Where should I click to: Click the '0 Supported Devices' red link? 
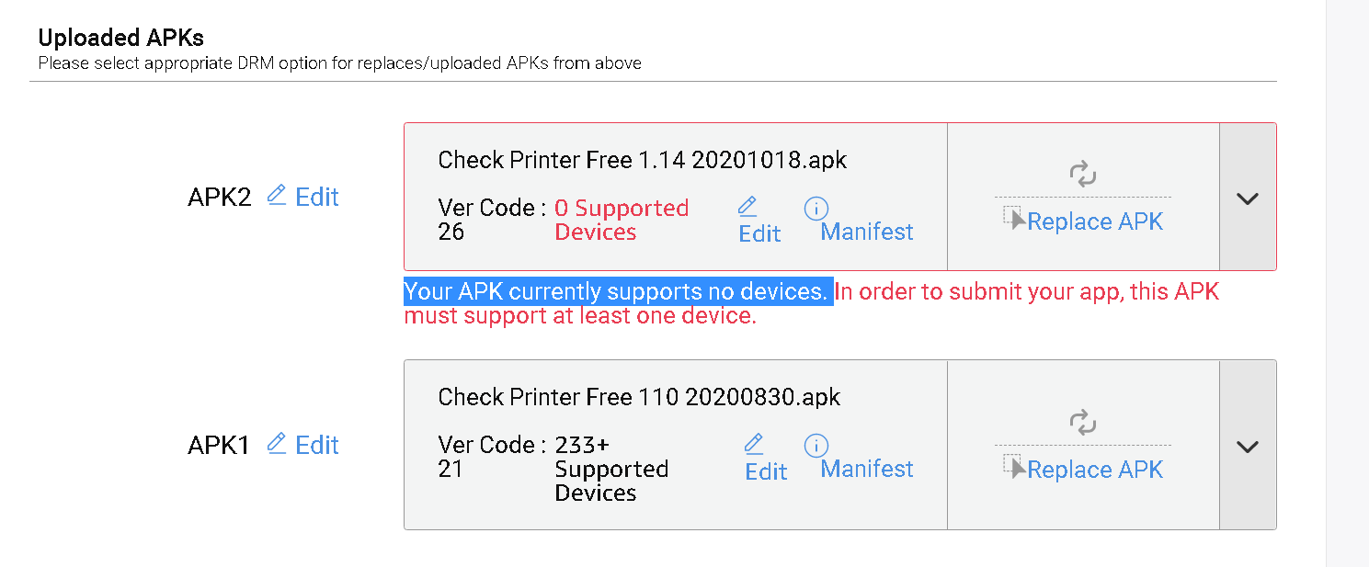click(622, 220)
